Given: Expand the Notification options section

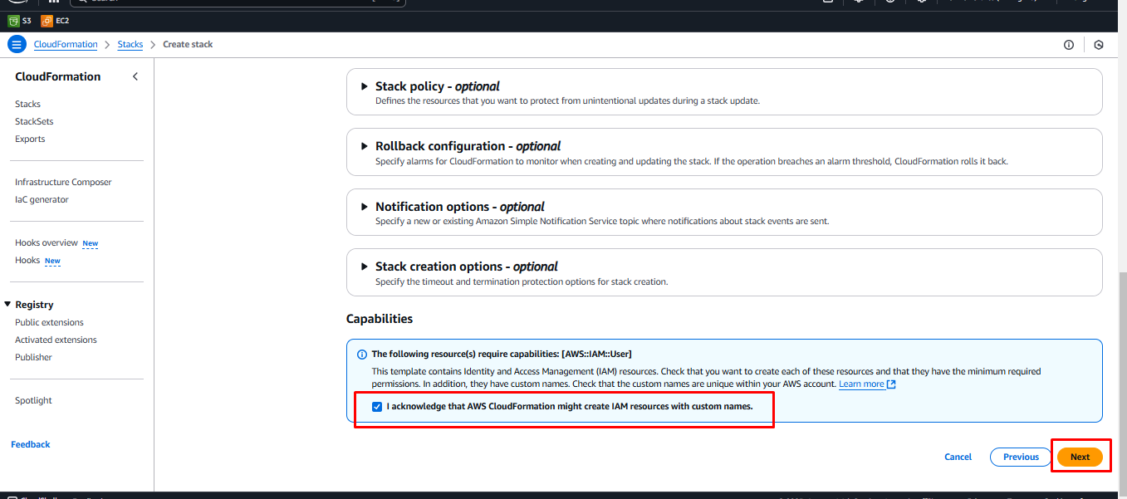Looking at the screenshot, I should tap(364, 207).
